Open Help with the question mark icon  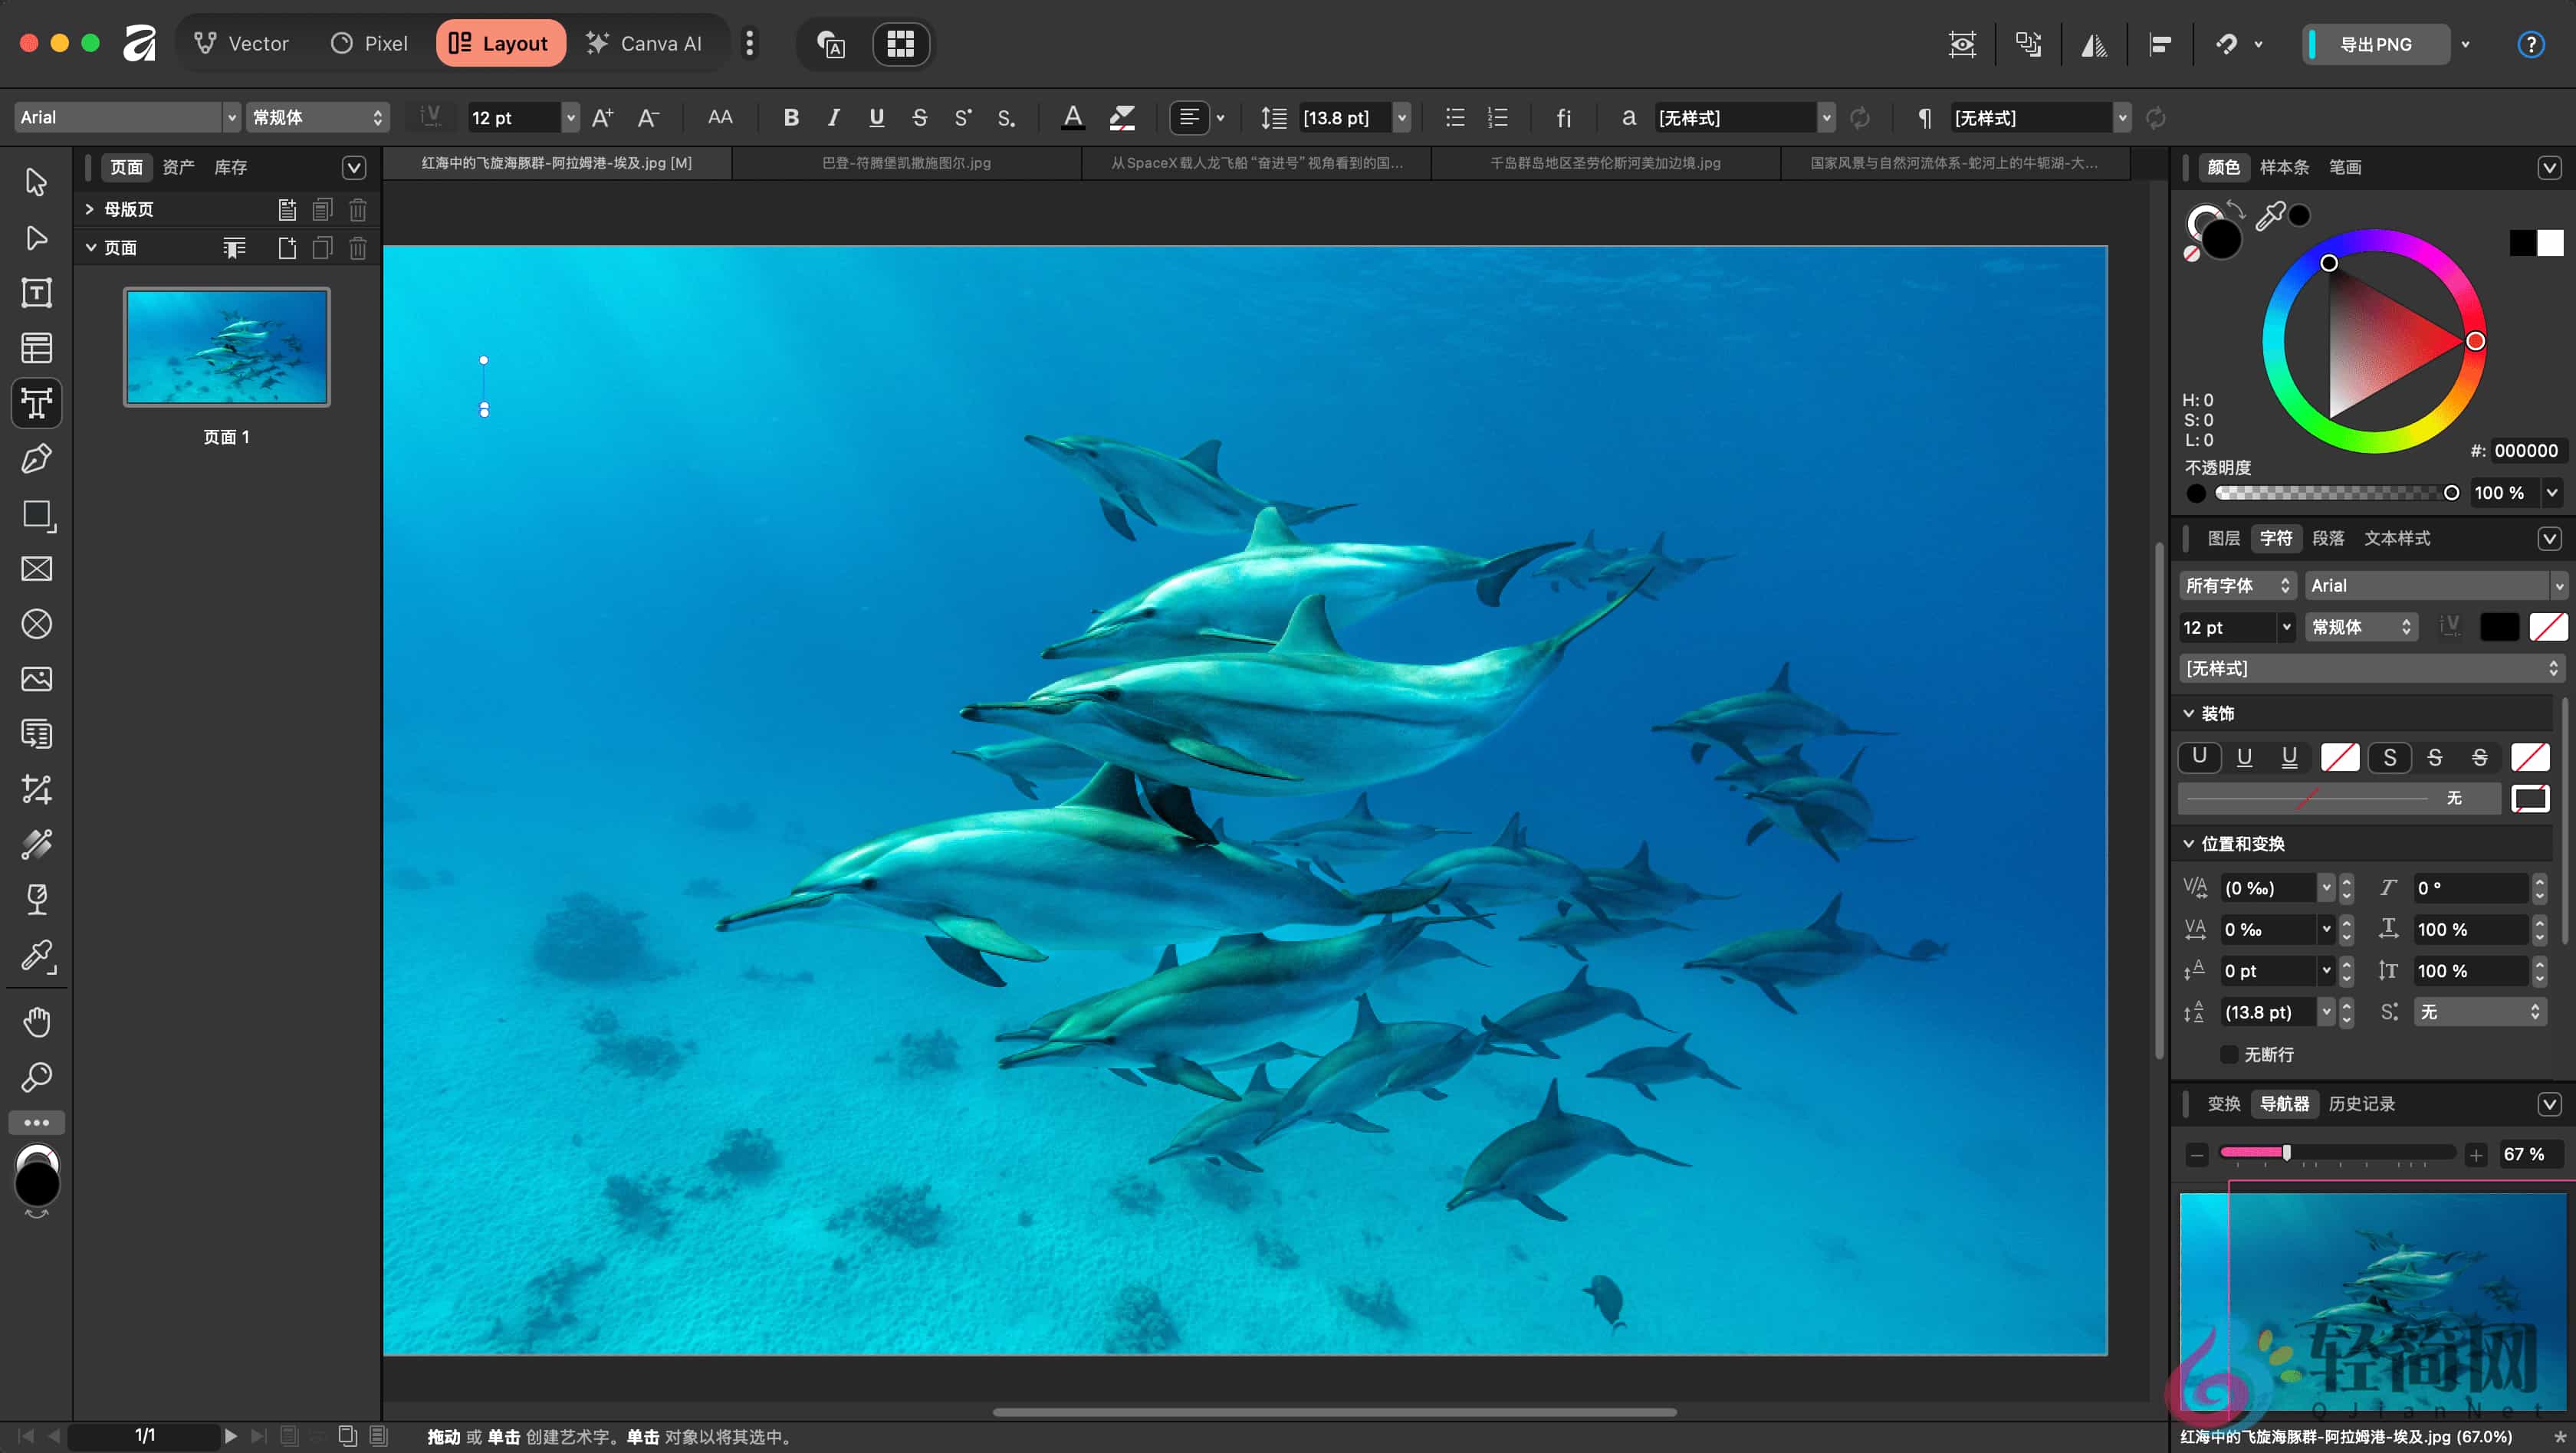tap(2531, 44)
